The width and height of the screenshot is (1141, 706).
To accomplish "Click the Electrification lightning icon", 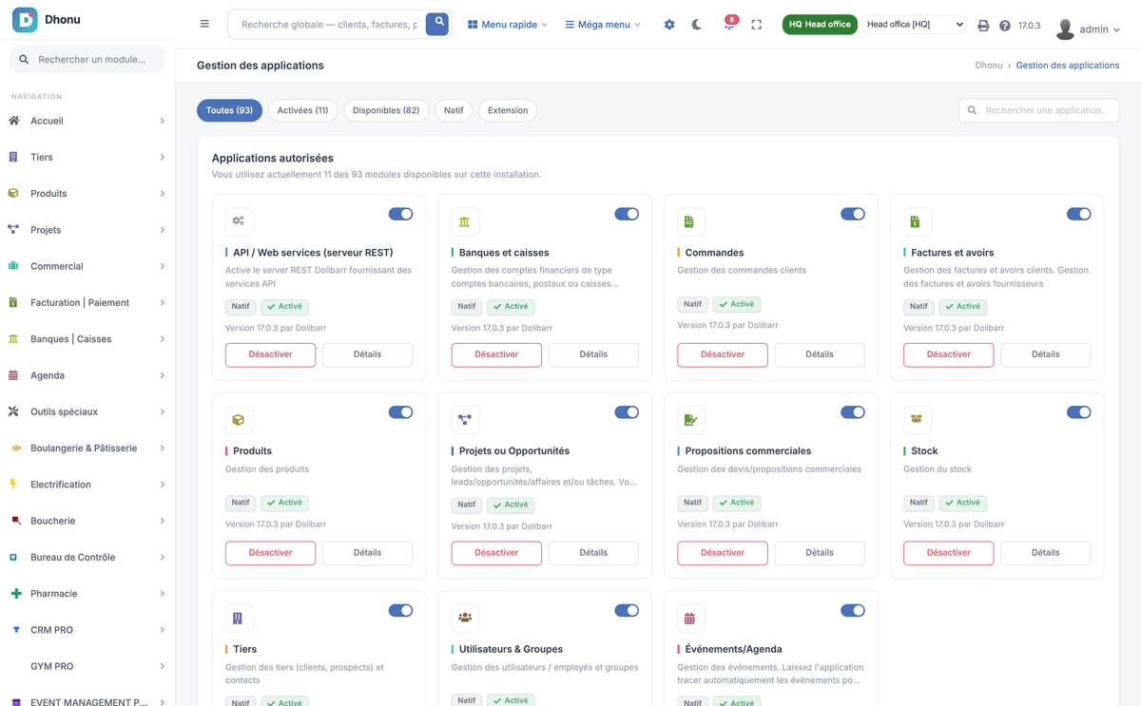I will (x=13, y=484).
